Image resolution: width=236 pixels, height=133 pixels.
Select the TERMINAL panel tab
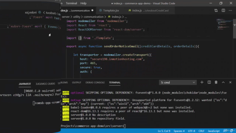115,82
